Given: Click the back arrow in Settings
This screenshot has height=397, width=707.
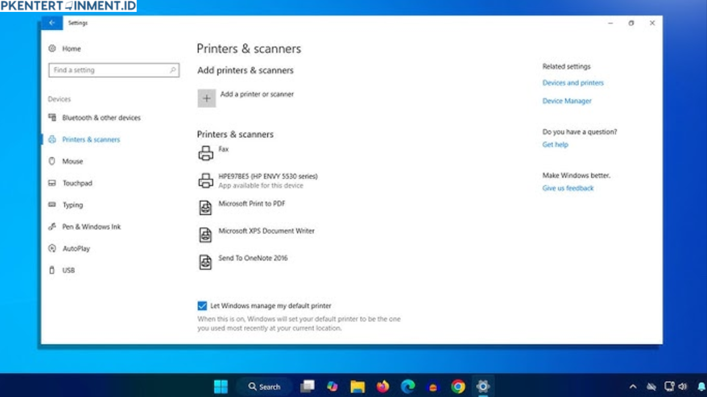Looking at the screenshot, I should point(52,23).
